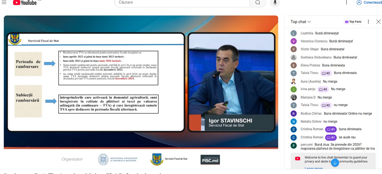
Task: Close the live chat panel
Action: [378, 22]
